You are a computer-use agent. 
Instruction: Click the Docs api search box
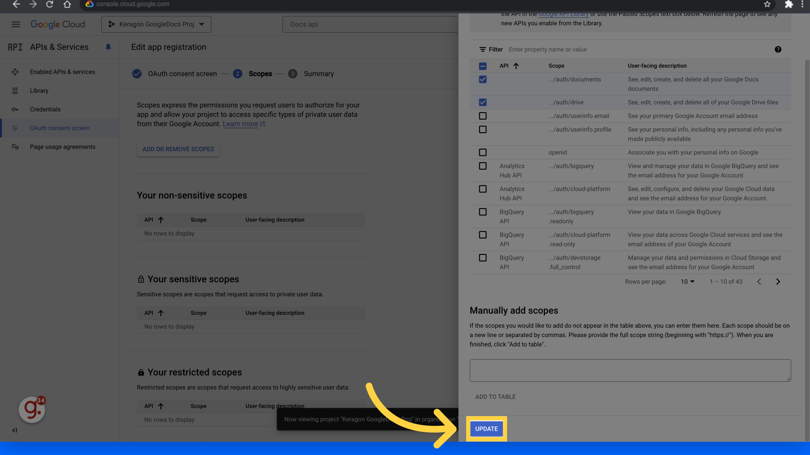coord(370,24)
